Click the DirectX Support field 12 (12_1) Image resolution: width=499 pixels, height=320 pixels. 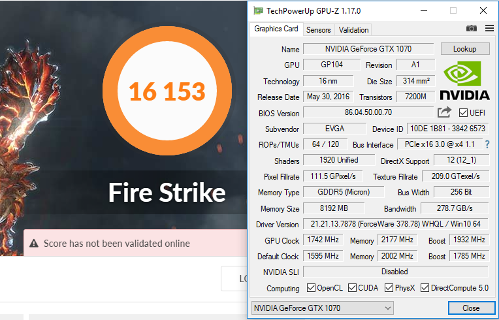click(462, 160)
